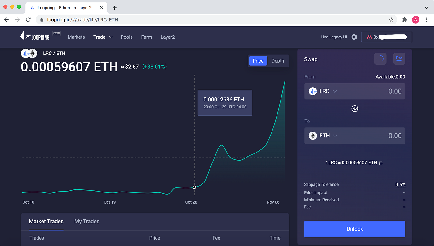Close the Loopring browser tab
Screen dimensions: 434x246
pyautogui.click(x=102, y=8)
